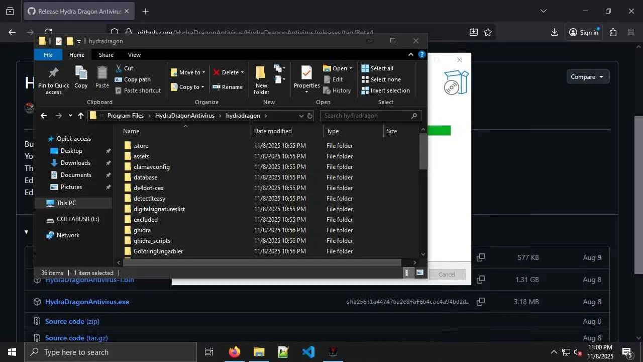Go up one folder level in Explorer
Viewport: 643px width, 362px height.
point(81,116)
